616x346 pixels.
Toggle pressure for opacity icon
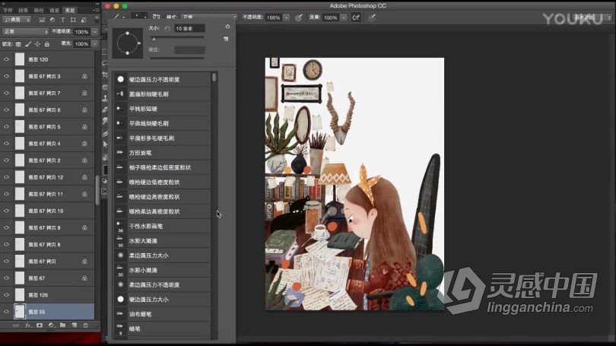pos(299,17)
